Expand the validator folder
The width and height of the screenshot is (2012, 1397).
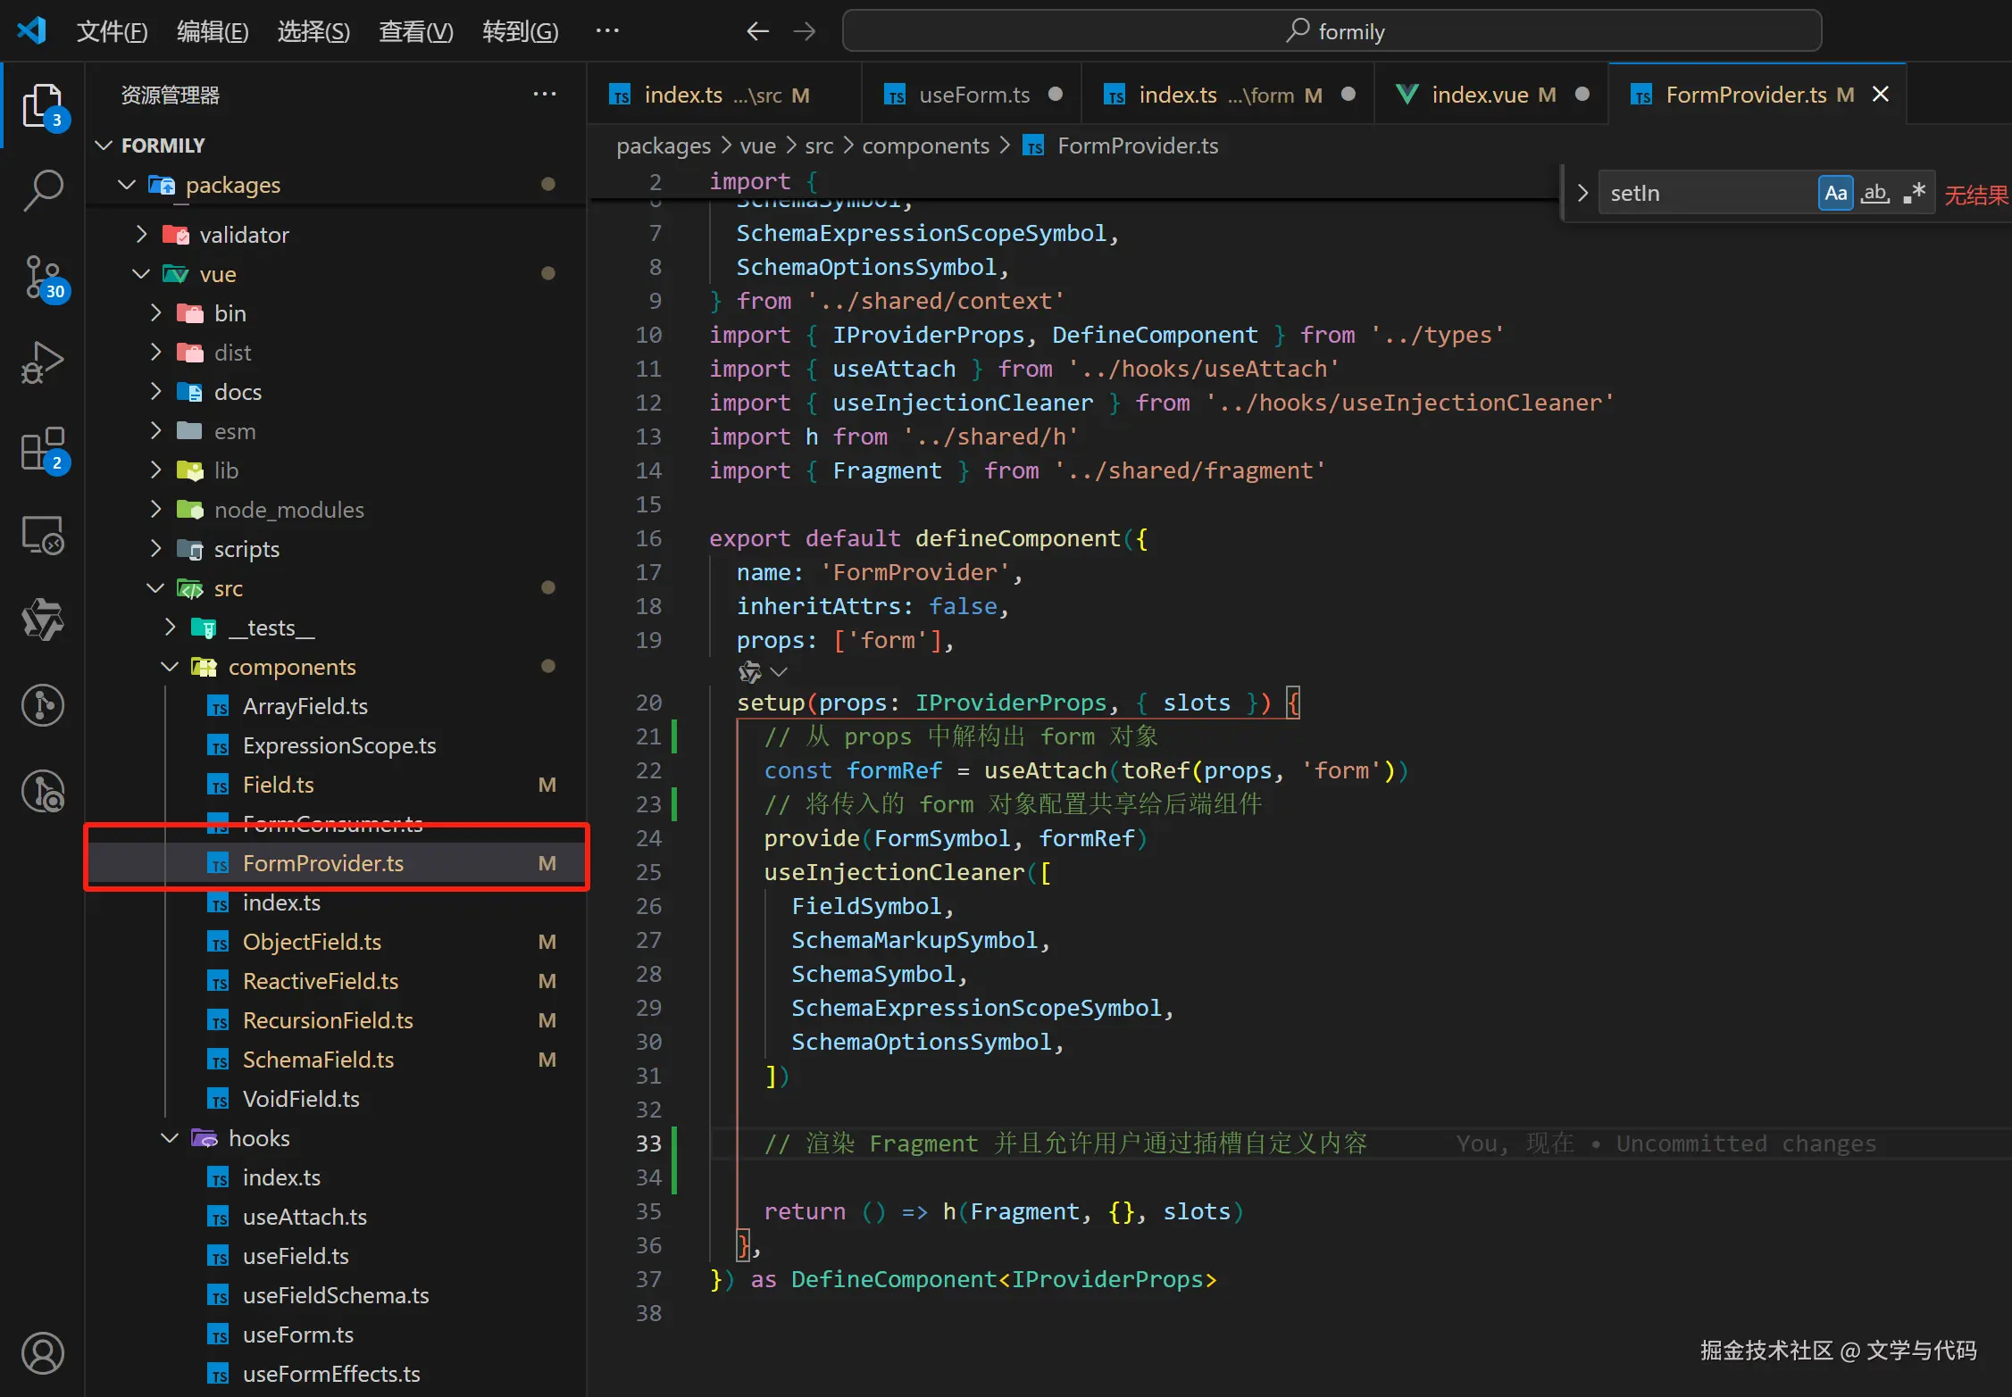(243, 235)
